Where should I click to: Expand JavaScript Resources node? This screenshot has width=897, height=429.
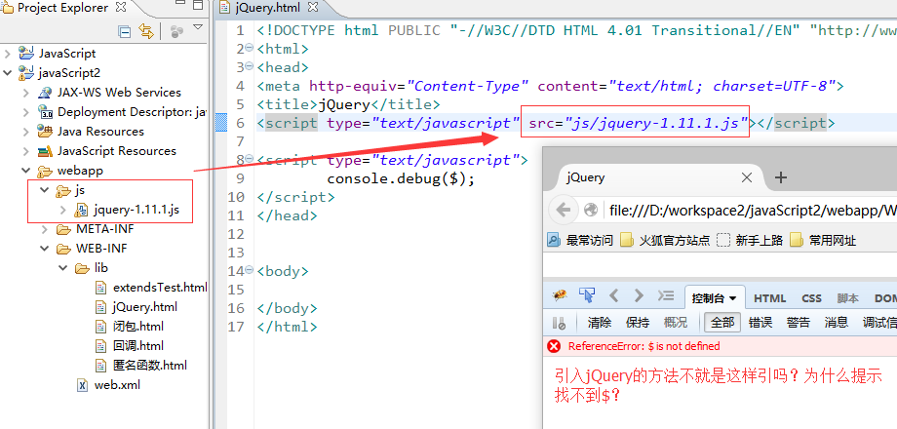tap(26, 151)
